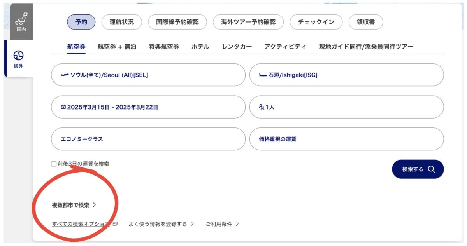Open the エコノミークラス class selector
This screenshot has height=246, width=467.
(x=148, y=139)
